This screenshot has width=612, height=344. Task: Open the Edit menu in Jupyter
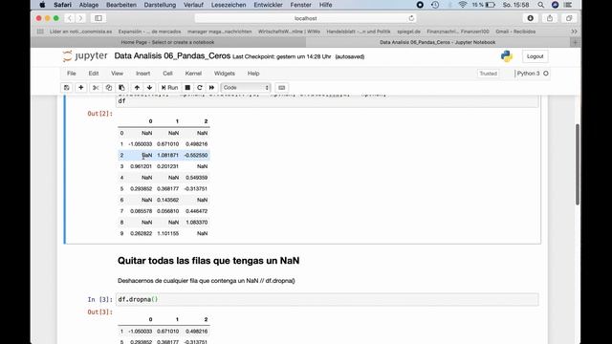click(94, 74)
